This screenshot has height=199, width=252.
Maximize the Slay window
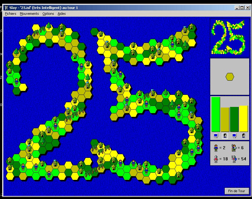click(242, 7)
